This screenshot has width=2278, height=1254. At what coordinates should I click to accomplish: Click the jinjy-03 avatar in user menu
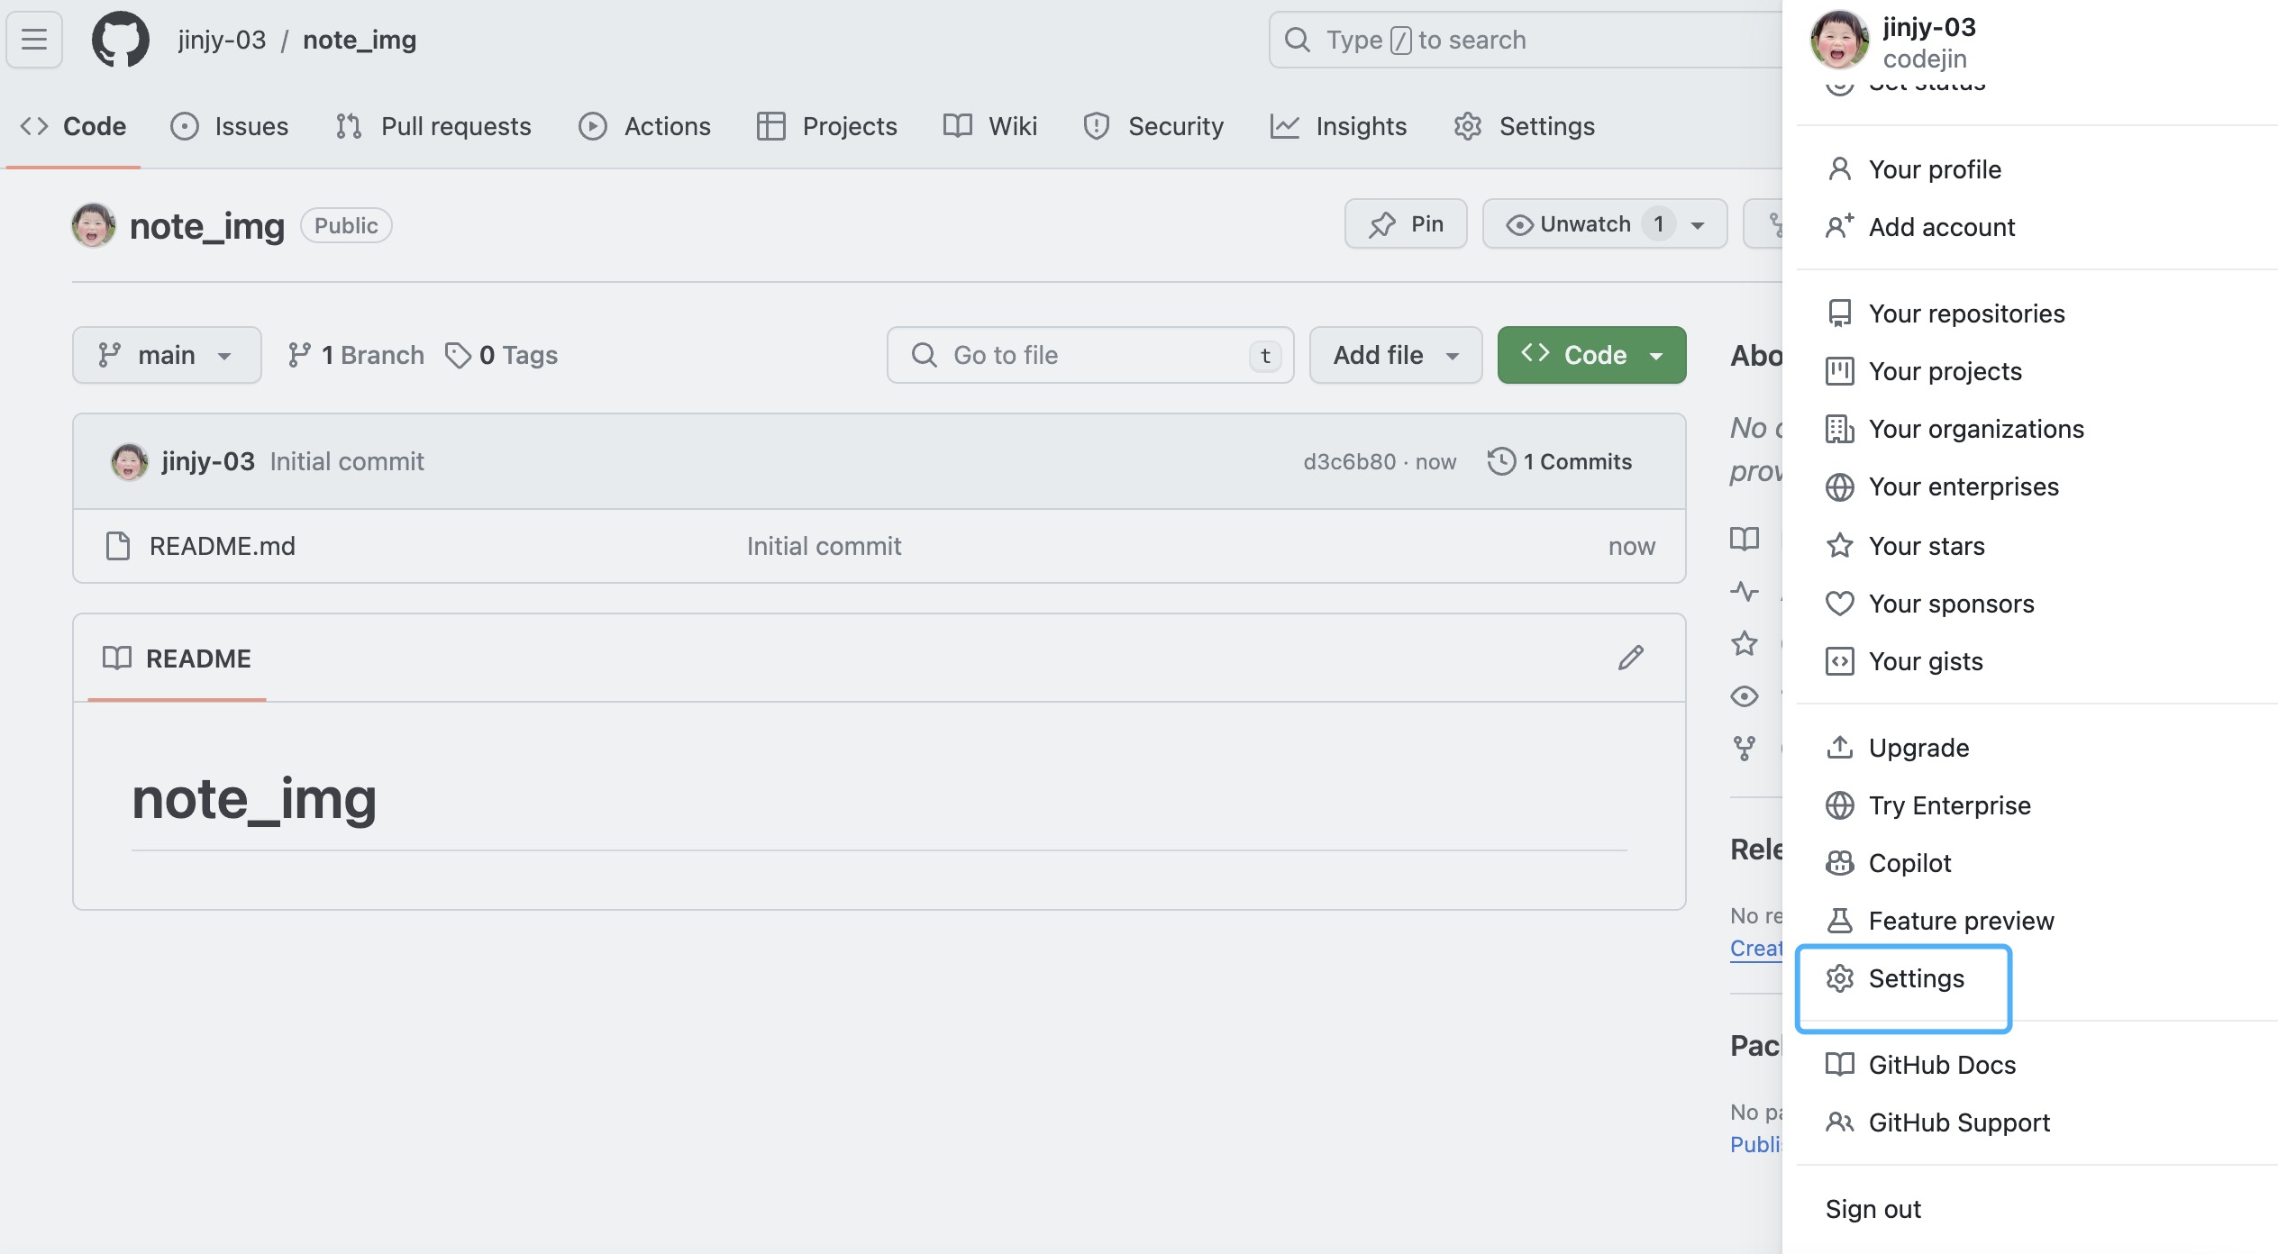[x=1839, y=41]
